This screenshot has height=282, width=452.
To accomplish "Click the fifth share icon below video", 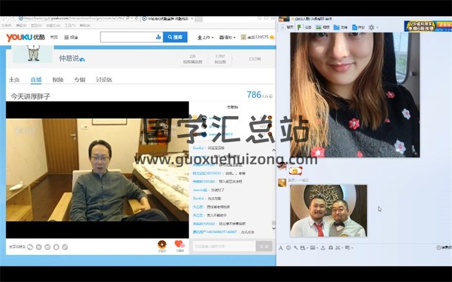I will [65, 247].
